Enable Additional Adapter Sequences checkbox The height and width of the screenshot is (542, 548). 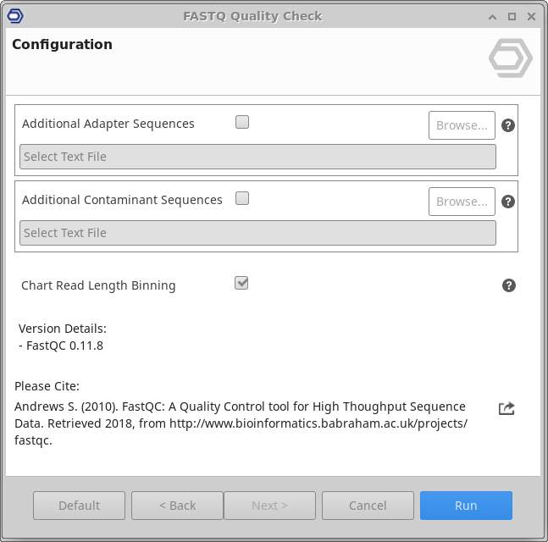point(242,122)
